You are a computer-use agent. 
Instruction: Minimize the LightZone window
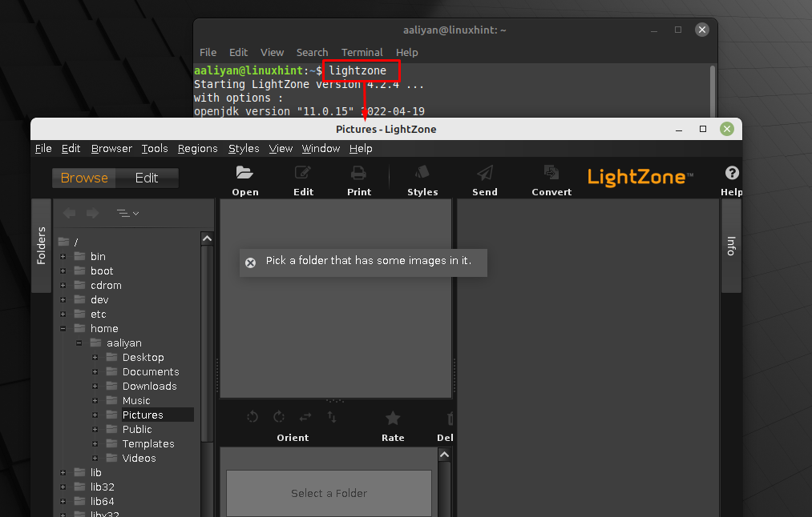[x=679, y=130]
